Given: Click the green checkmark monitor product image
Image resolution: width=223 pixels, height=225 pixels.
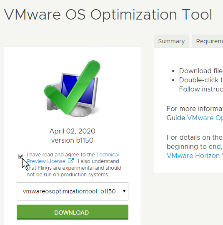Looking at the screenshot, I should 73,89.
